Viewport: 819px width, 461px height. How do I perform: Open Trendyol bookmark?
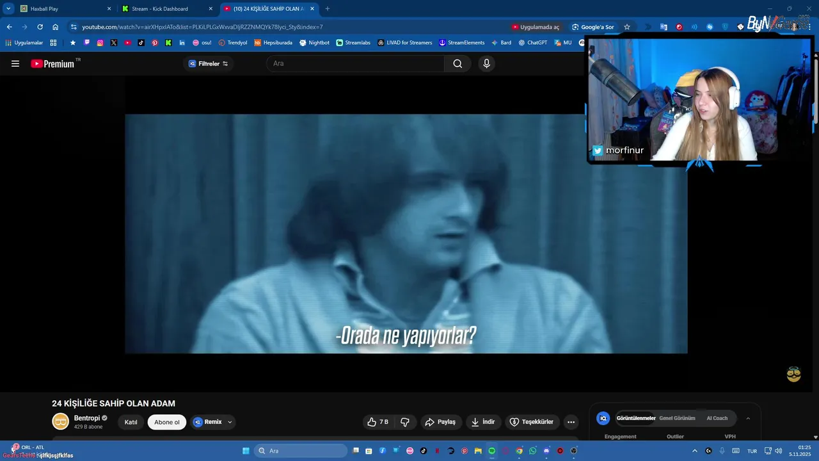(232, 43)
